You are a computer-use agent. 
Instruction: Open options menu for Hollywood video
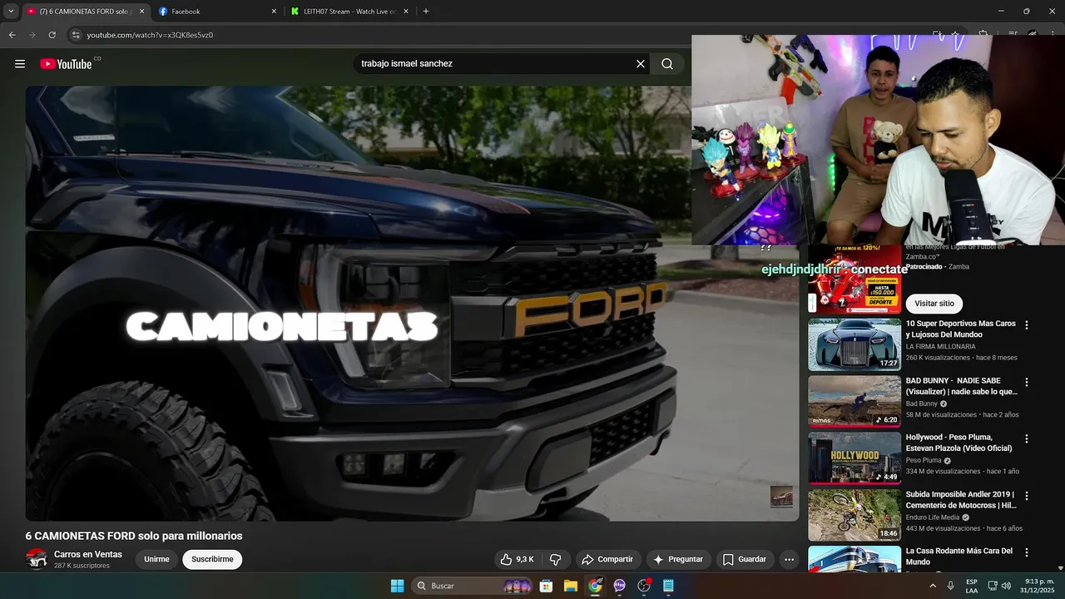coord(1027,438)
